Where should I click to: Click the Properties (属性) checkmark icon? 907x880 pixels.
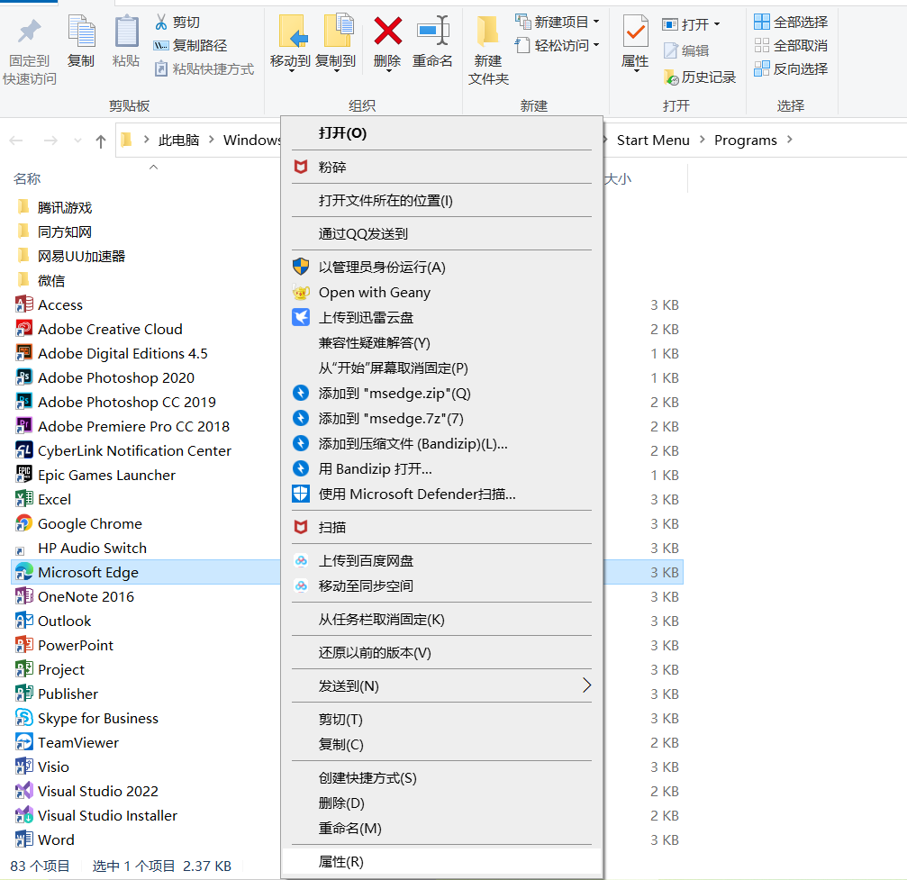(x=635, y=32)
